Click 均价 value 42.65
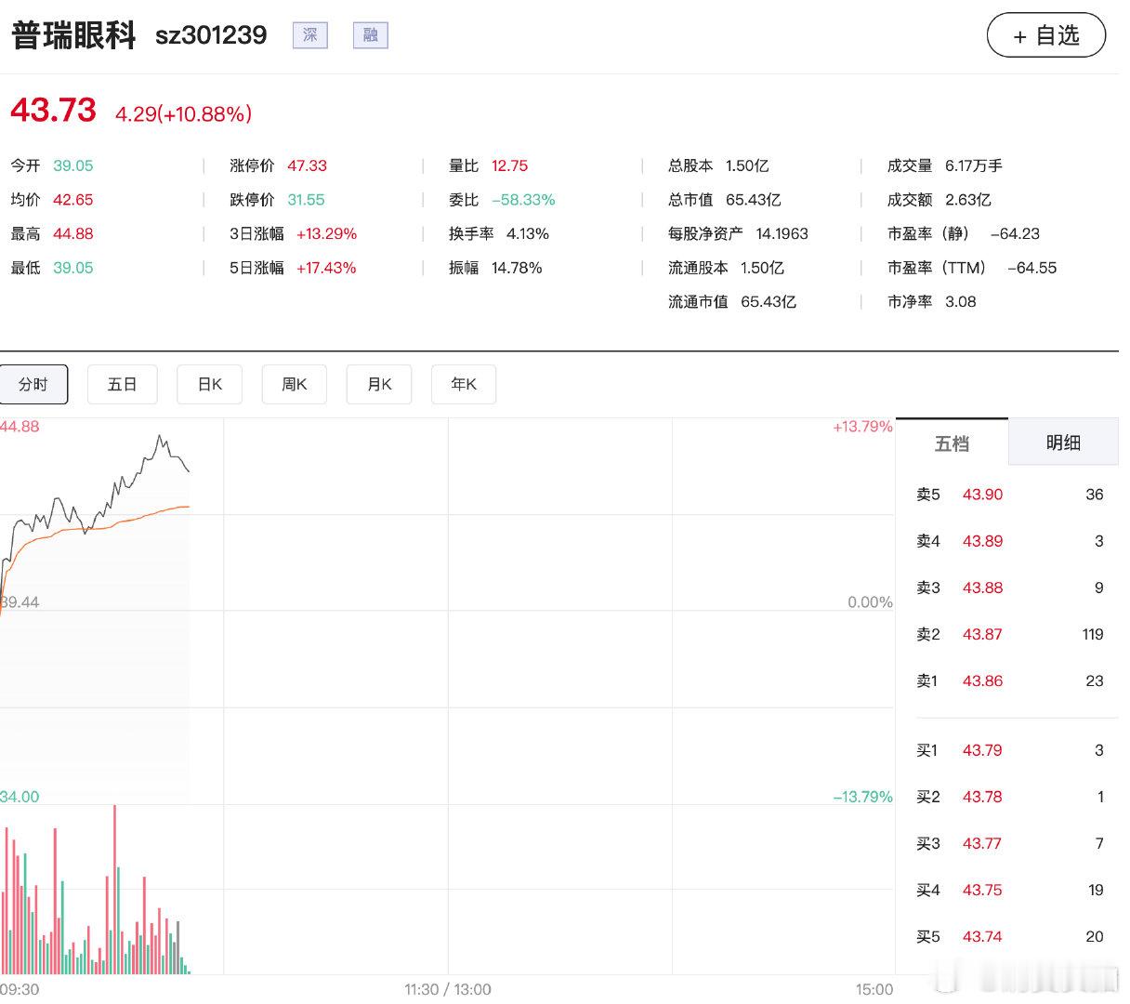Screen dimensions: 1130x1004 (73, 200)
